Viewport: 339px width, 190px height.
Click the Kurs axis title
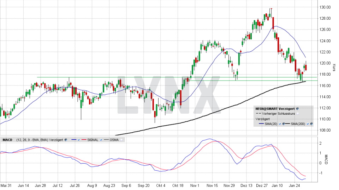[x=334, y=68]
